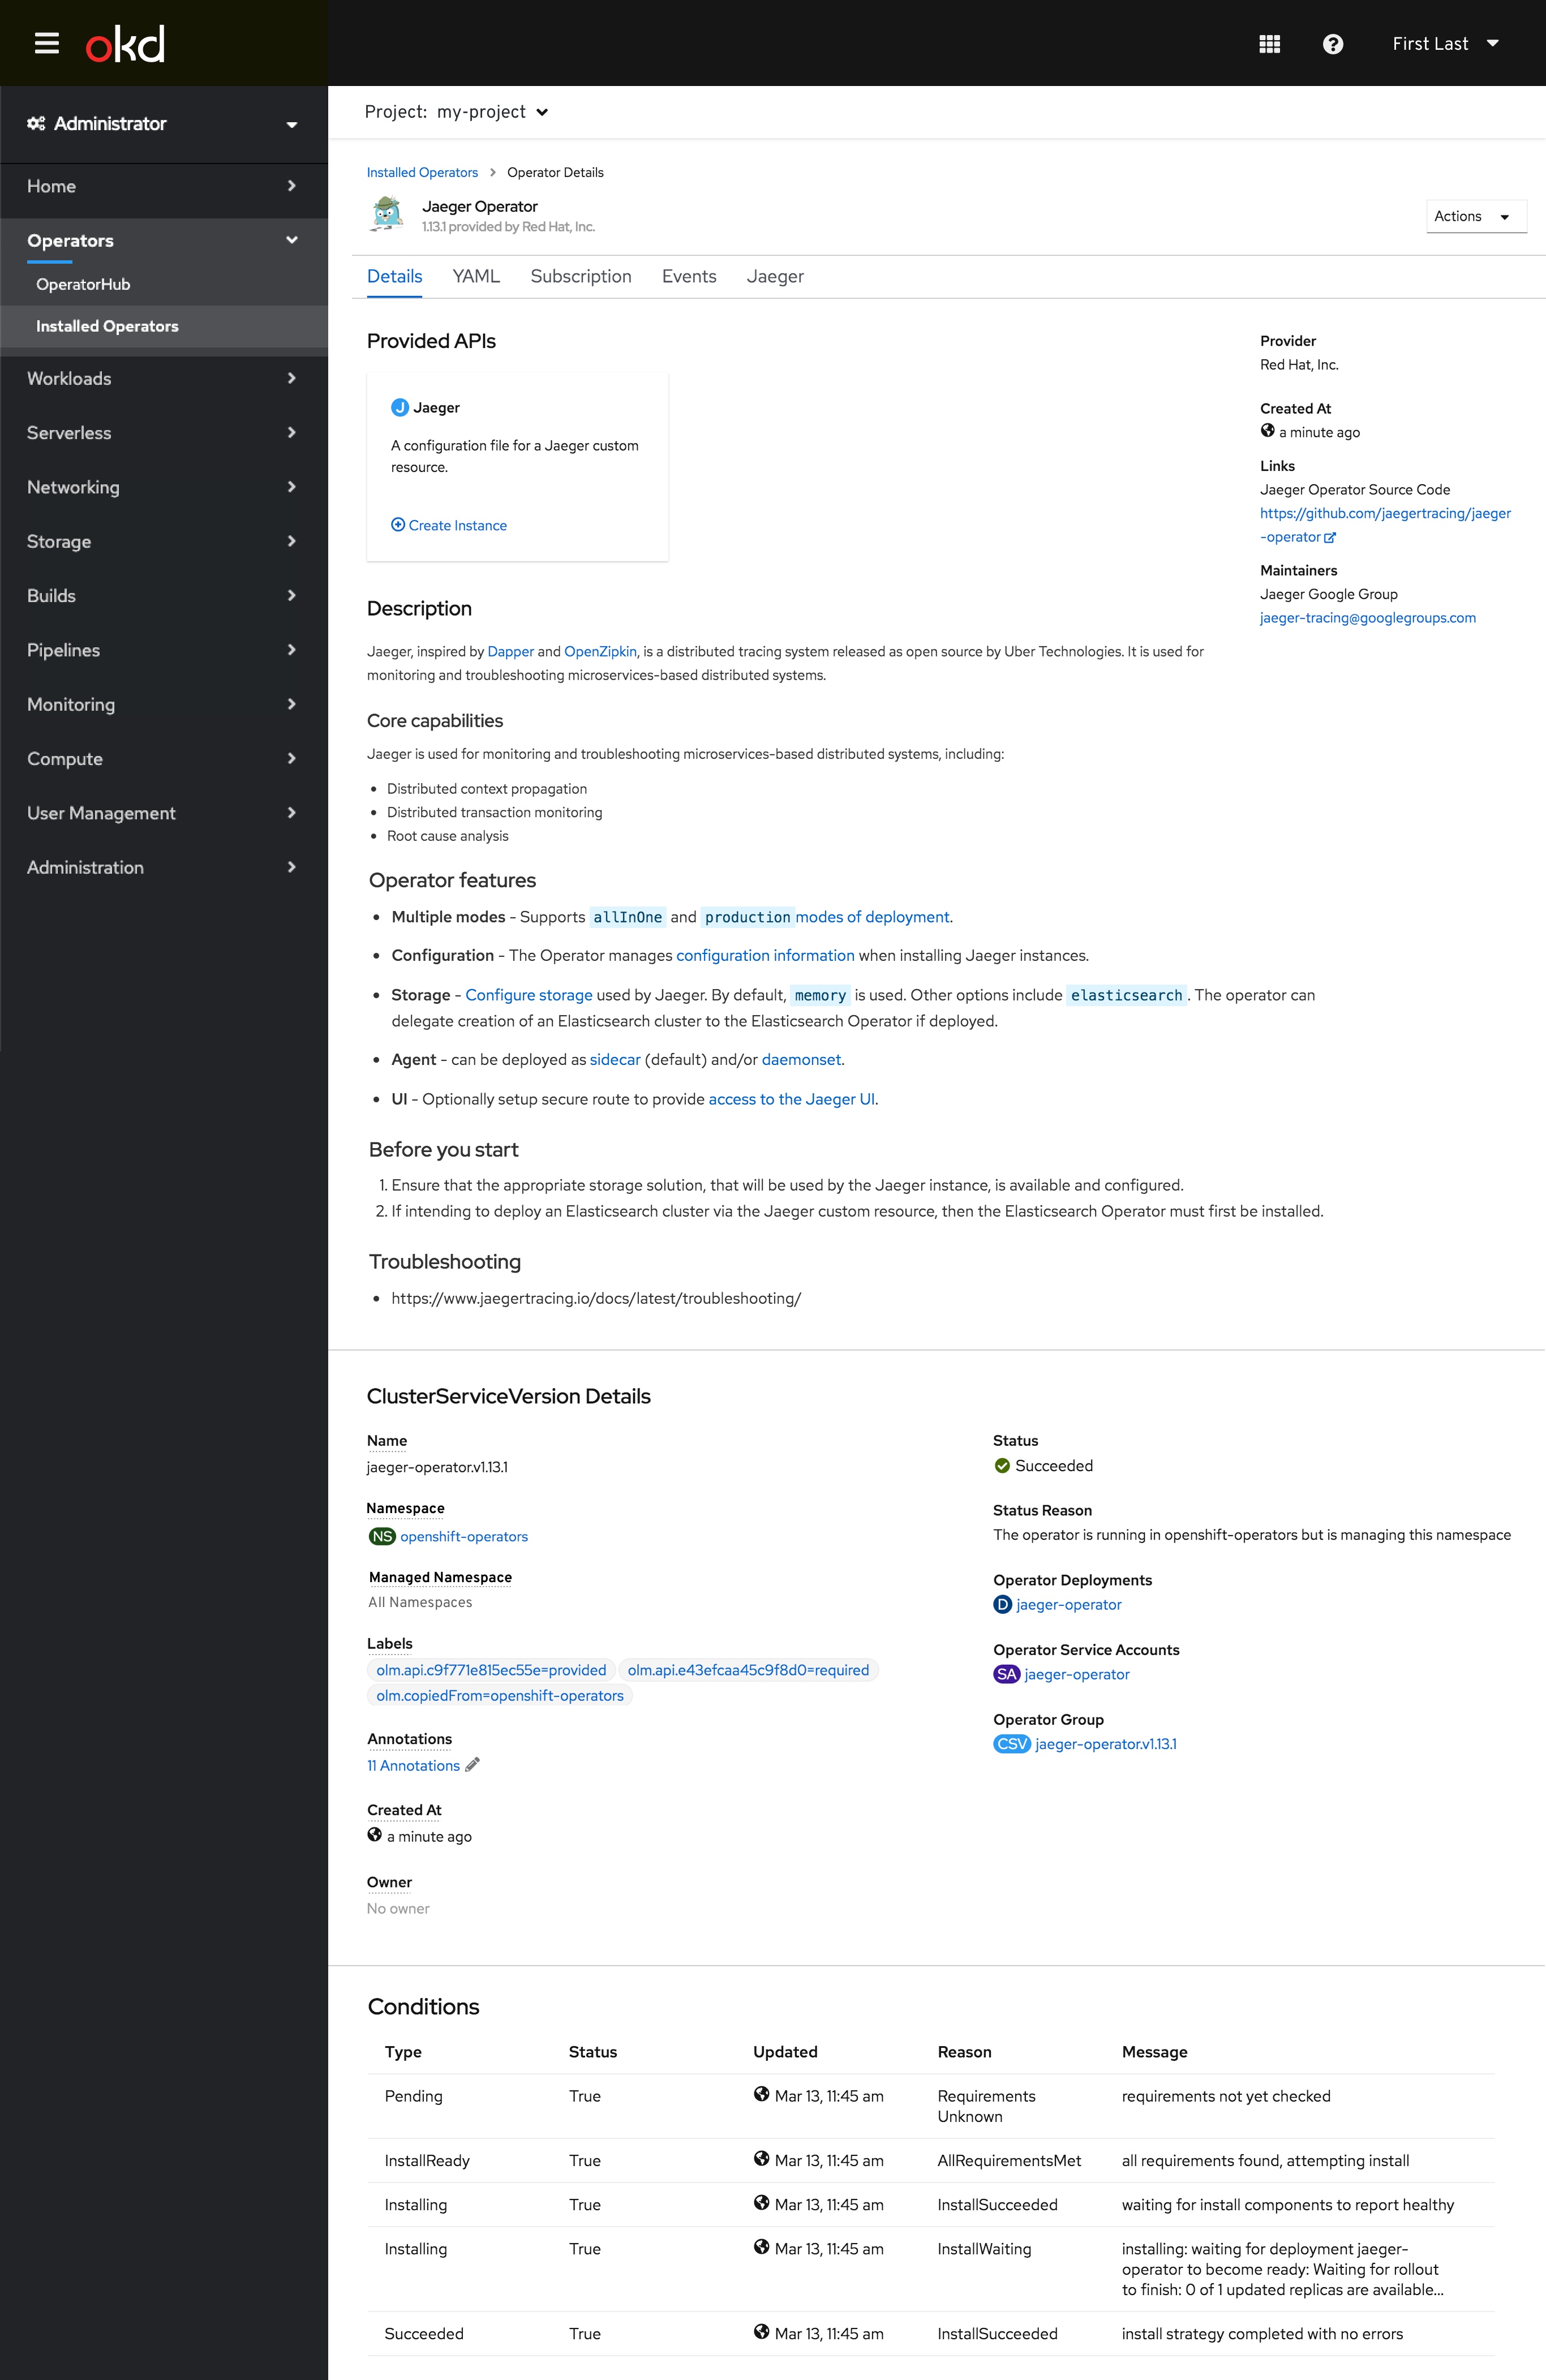Expand the Networking navigation section
The width and height of the screenshot is (1546, 2380).
pyautogui.click(x=164, y=487)
